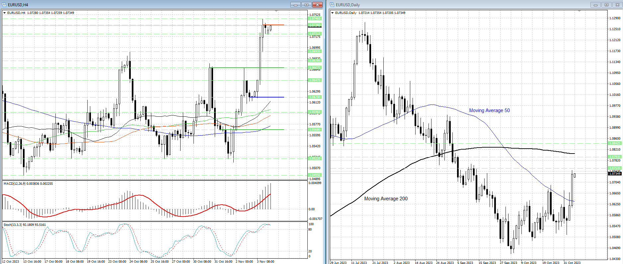This screenshot has width=623, height=264.
Task: Select the solid blue horizontal line at 1.06200
Action: (x=267, y=97)
